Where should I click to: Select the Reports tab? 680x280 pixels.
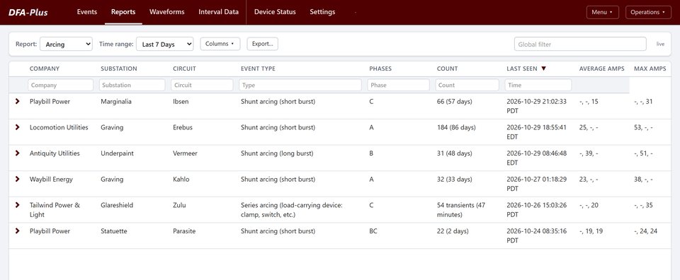click(123, 12)
